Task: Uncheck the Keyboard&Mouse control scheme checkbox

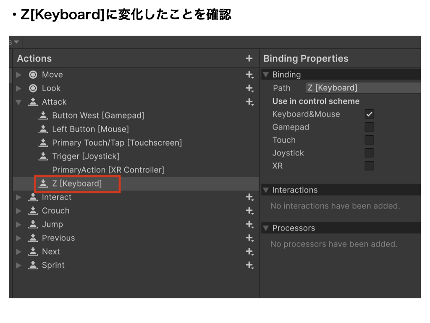Action: click(369, 114)
